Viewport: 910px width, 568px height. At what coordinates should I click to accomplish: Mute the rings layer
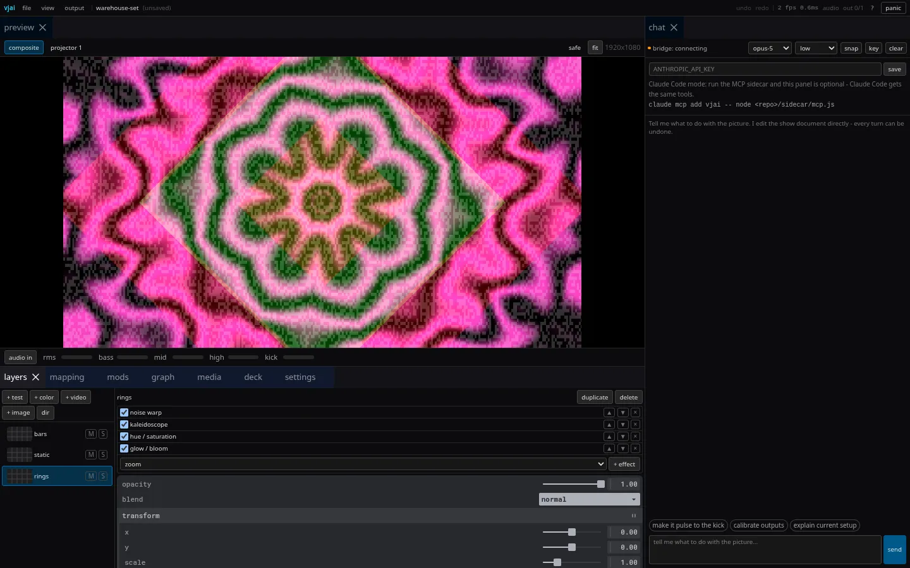pyautogui.click(x=91, y=476)
